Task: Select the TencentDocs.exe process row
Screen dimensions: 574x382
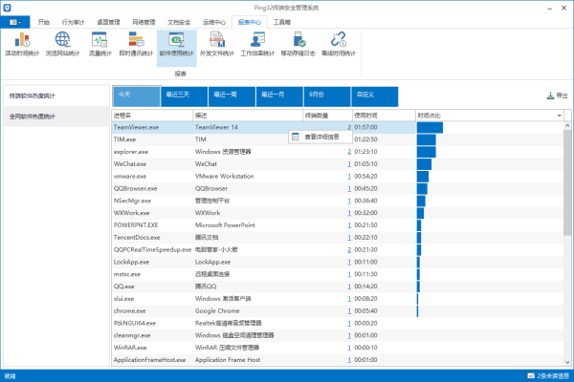Action: point(337,238)
